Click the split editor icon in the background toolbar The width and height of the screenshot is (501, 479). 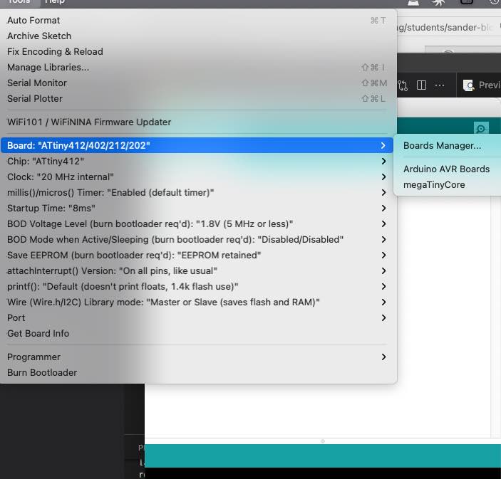421,85
